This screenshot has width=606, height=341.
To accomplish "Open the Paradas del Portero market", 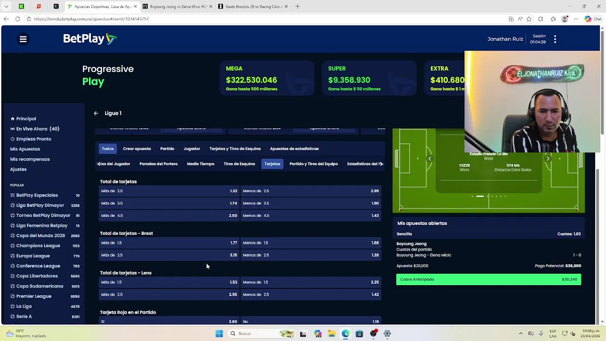I will click(x=159, y=164).
